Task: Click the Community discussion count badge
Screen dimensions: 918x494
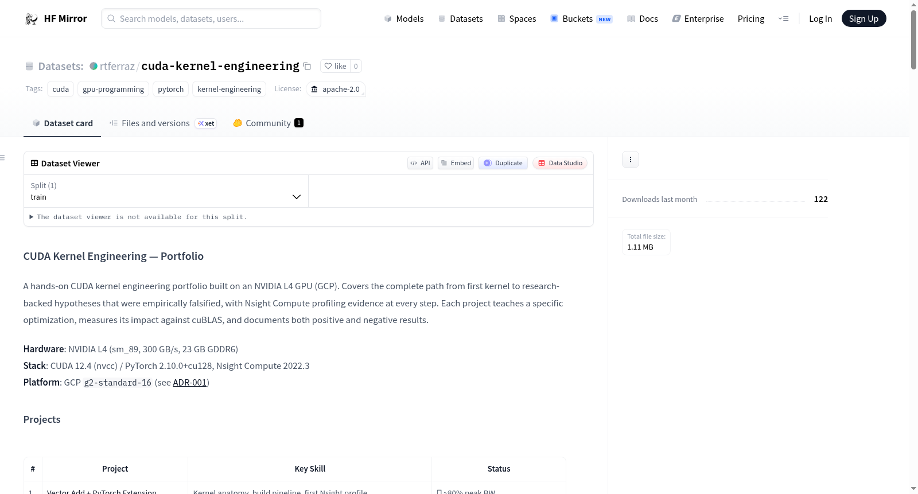Action: 299,123
